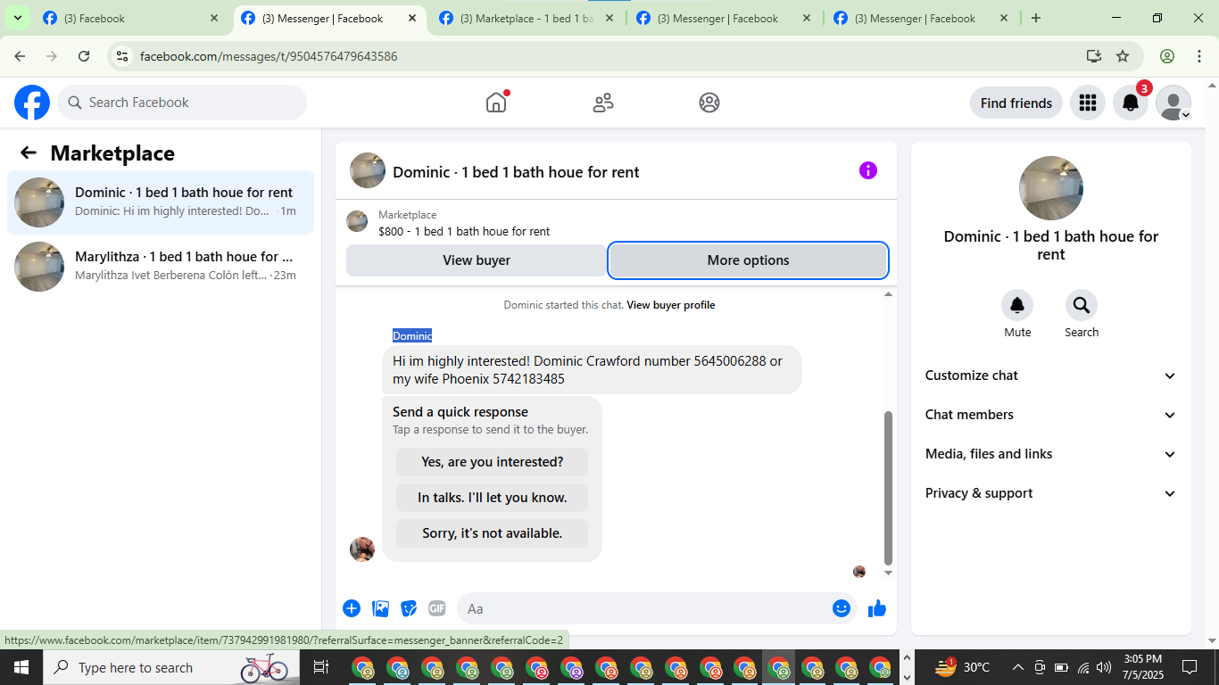This screenshot has width=1219, height=685.
Task: Attach a photo using the image icon
Action: coord(381,608)
